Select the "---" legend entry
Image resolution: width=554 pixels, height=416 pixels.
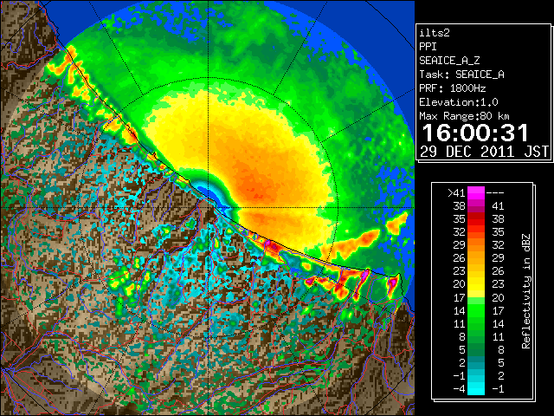(495, 193)
